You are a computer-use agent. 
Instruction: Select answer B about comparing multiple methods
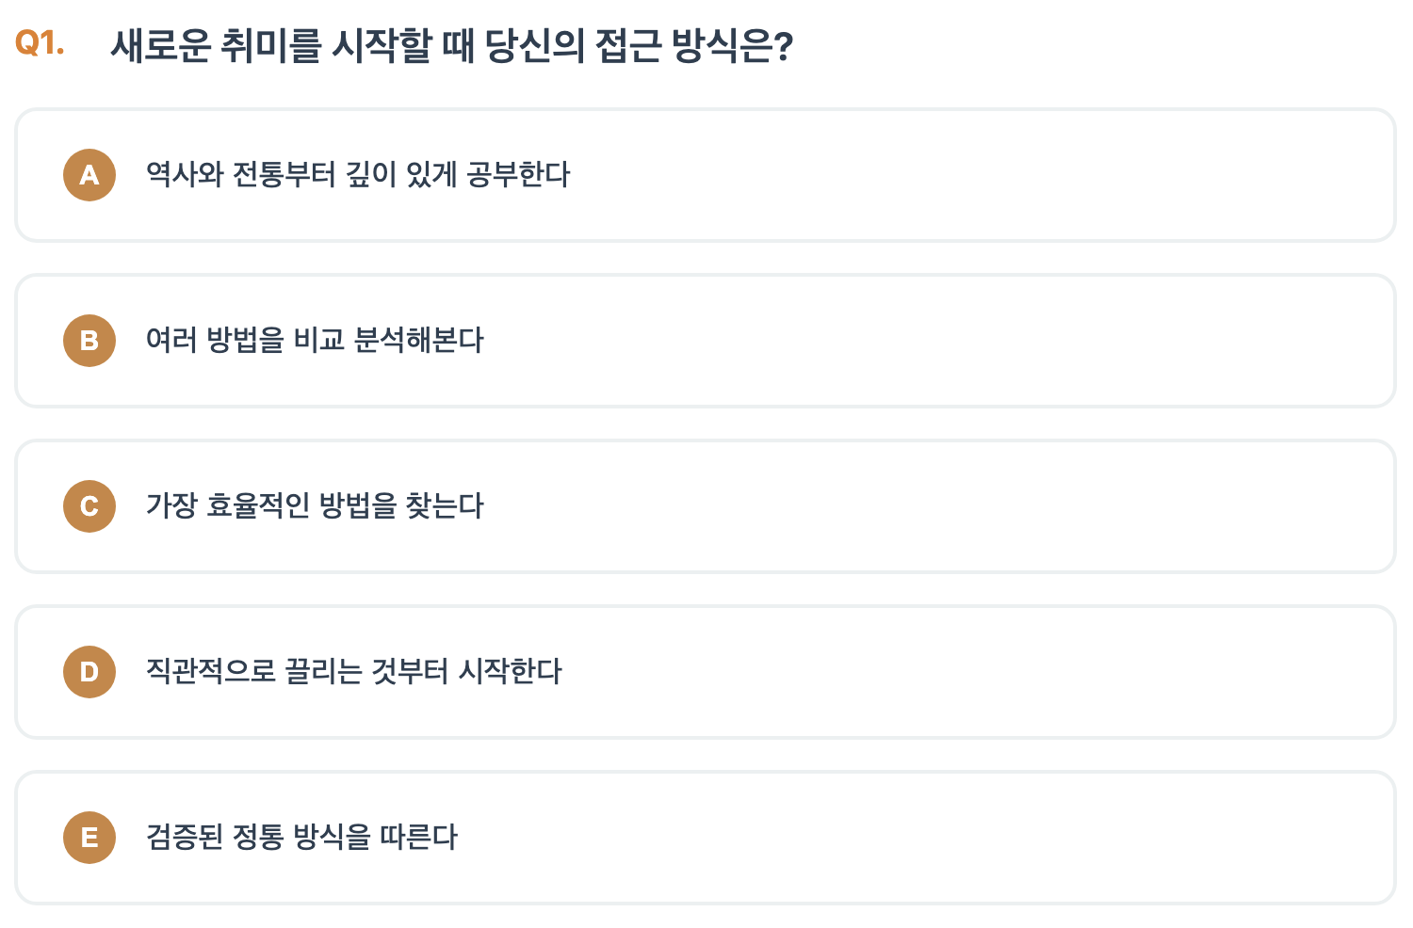(x=706, y=341)
